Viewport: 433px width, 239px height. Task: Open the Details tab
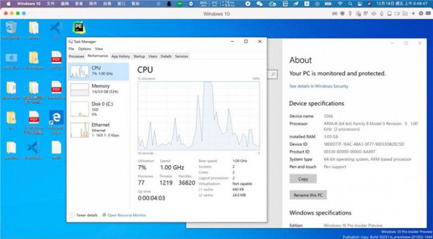(x=166, y=56)
